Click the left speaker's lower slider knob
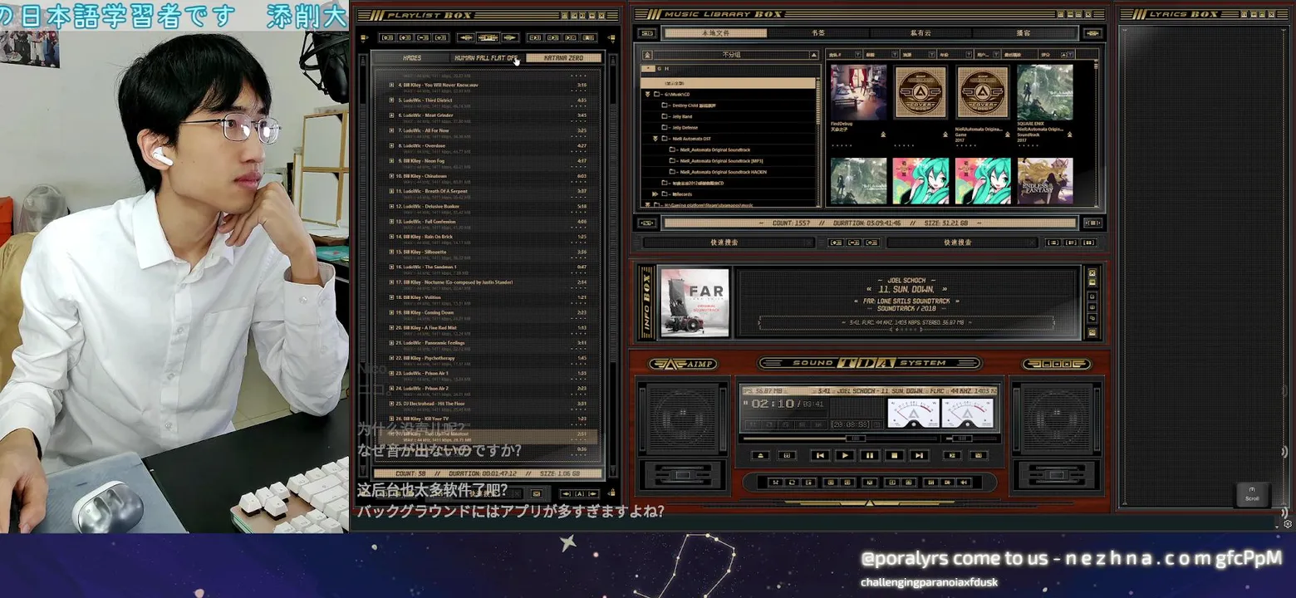Viewport: 1296px width, 598px height. tap(684, 476)
